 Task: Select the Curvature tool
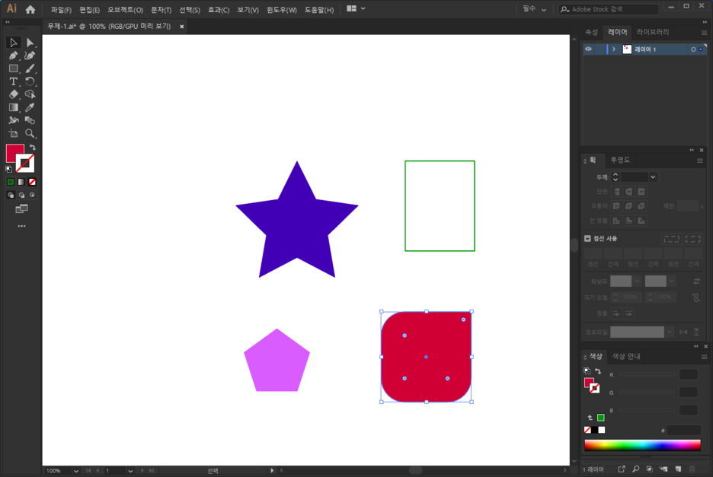coord(30,56)
